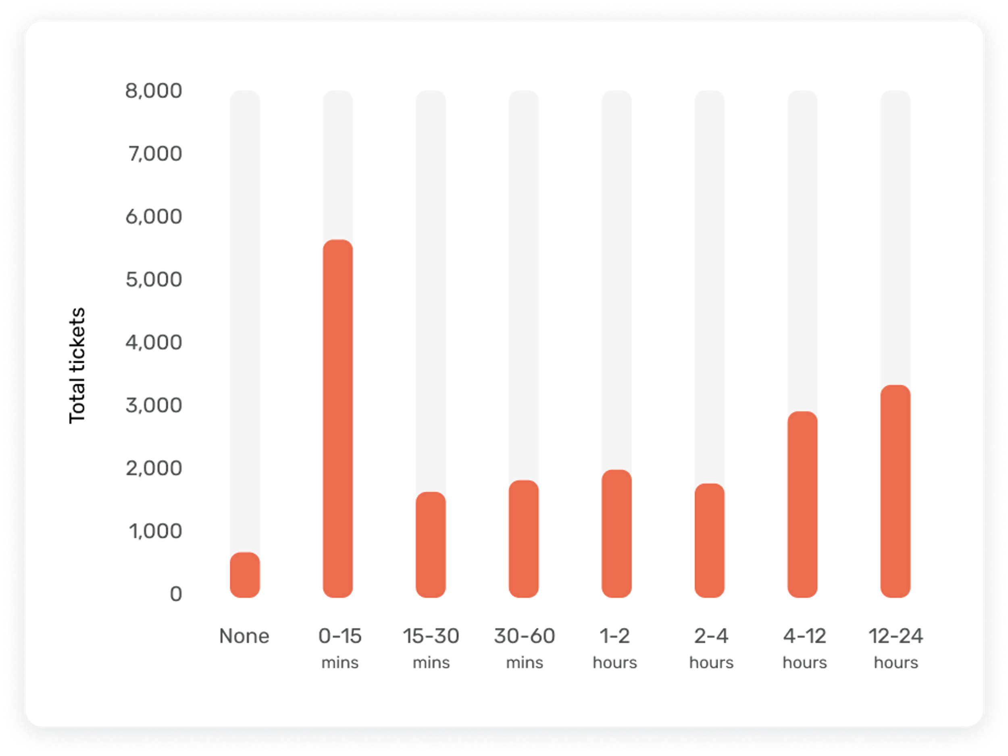Click the orange 2-4 hours bar
The width and height of the screenshot is (1008, 756).
click(710, 540)
